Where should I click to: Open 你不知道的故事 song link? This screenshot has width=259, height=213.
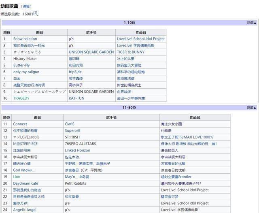[x=25, y=130]
